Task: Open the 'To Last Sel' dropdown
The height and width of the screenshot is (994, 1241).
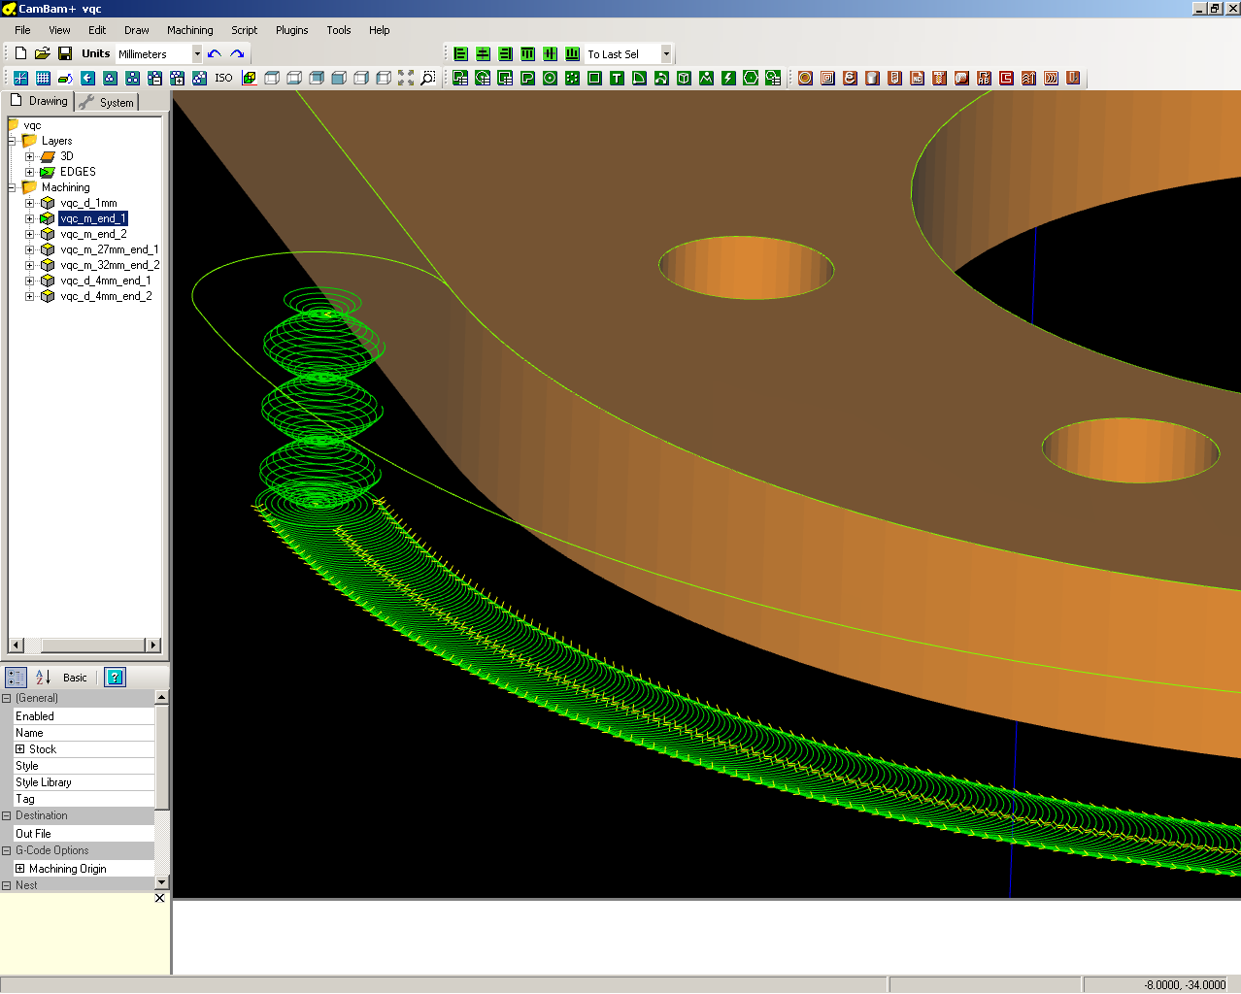Action: (x=666, y=54)
